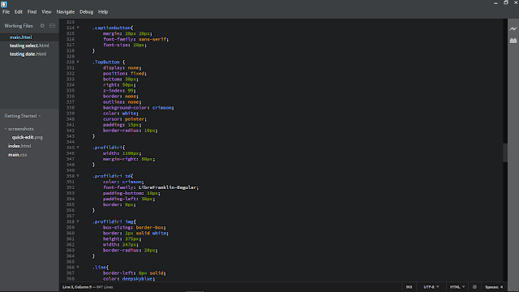Open the Navigate menu
519x292 pixels.
click(x=65, y=12)
